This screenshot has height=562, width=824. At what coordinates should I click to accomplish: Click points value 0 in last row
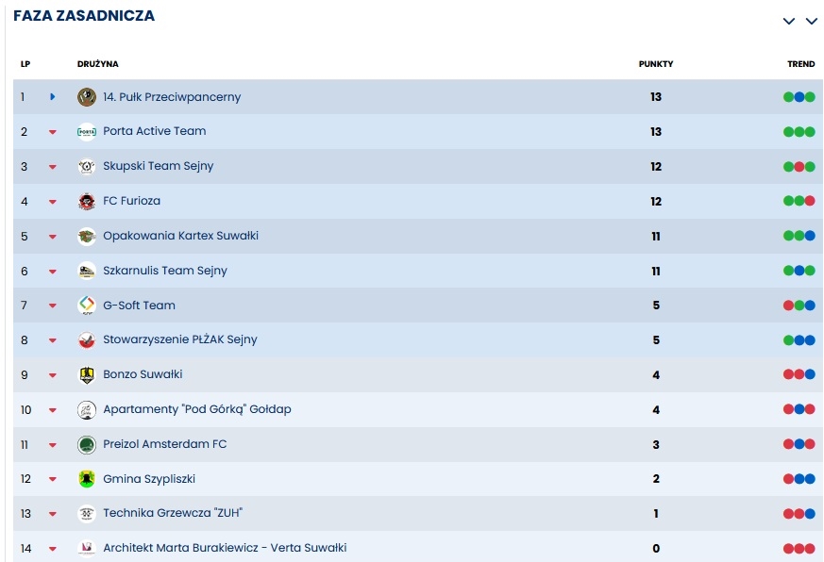[656, 549]
